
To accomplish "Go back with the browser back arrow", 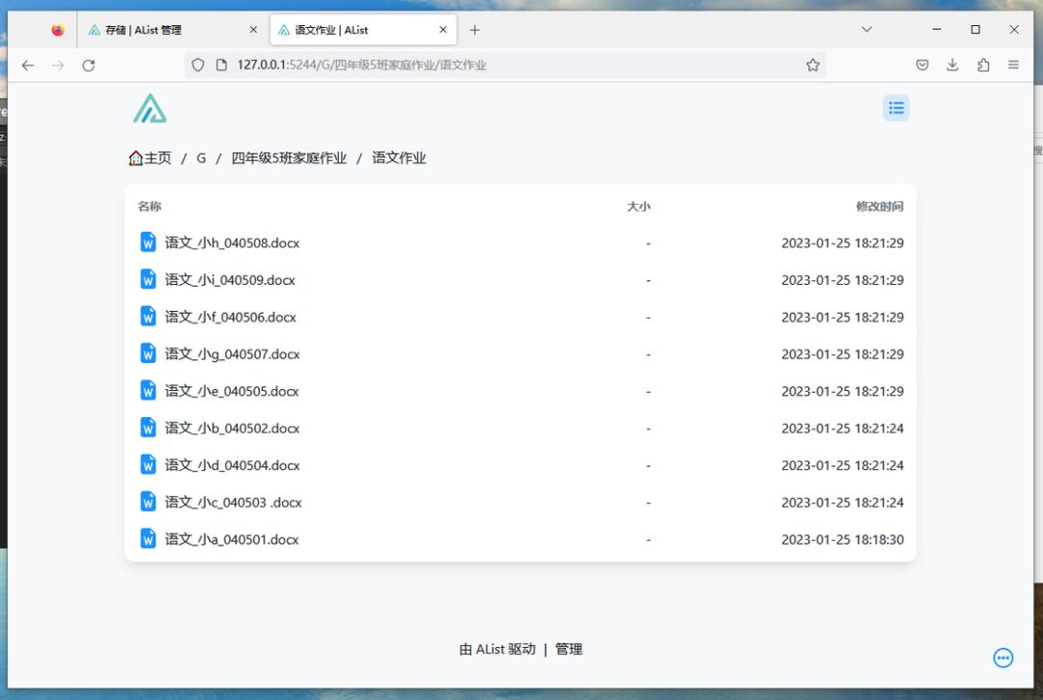I will click(27, 65).
